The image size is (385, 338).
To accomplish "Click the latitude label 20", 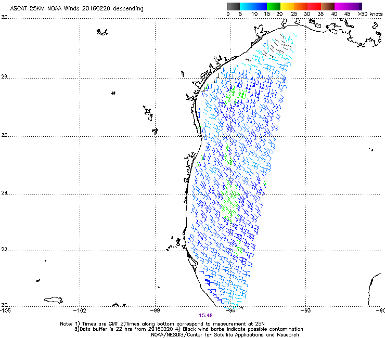I will (4, 305).
